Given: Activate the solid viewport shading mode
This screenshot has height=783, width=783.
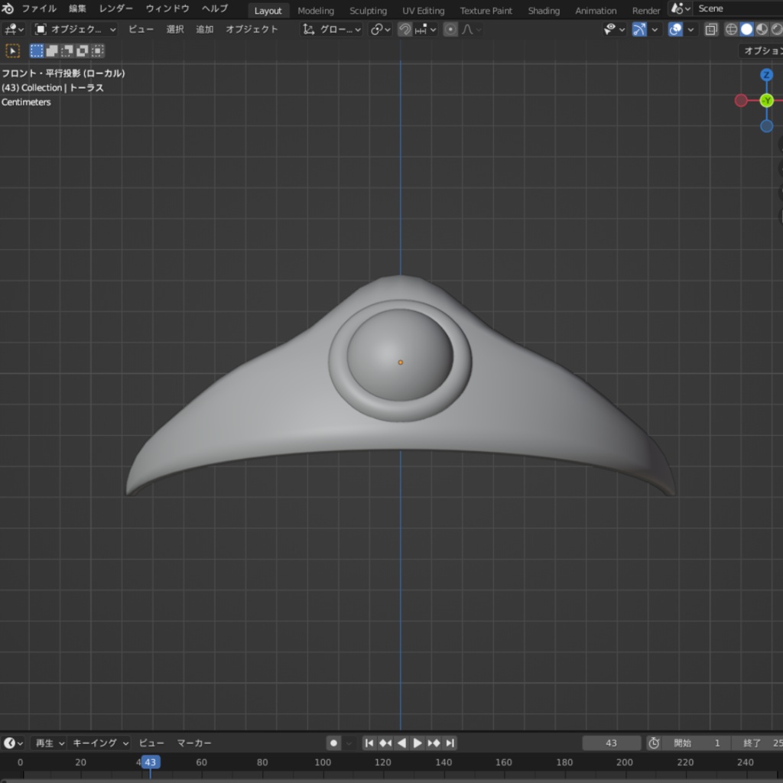Looking at the screenshot, I should 747,29.
